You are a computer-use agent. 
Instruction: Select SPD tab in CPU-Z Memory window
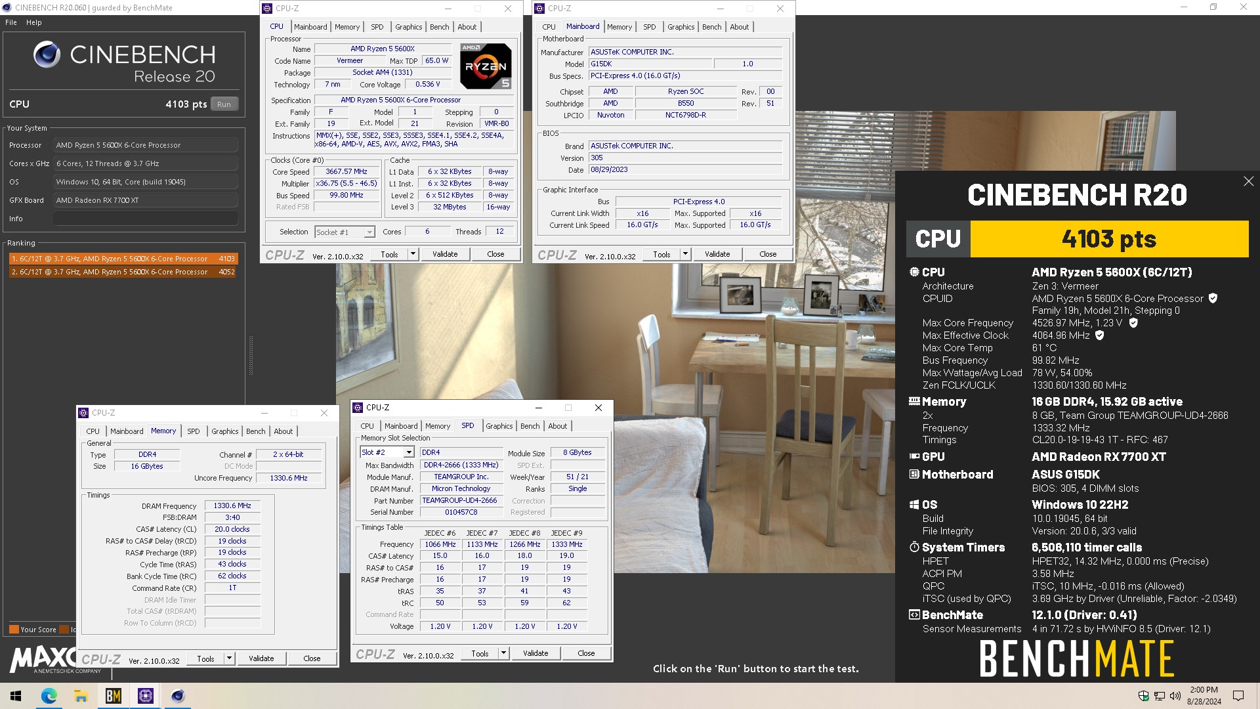tap(193, 431)
